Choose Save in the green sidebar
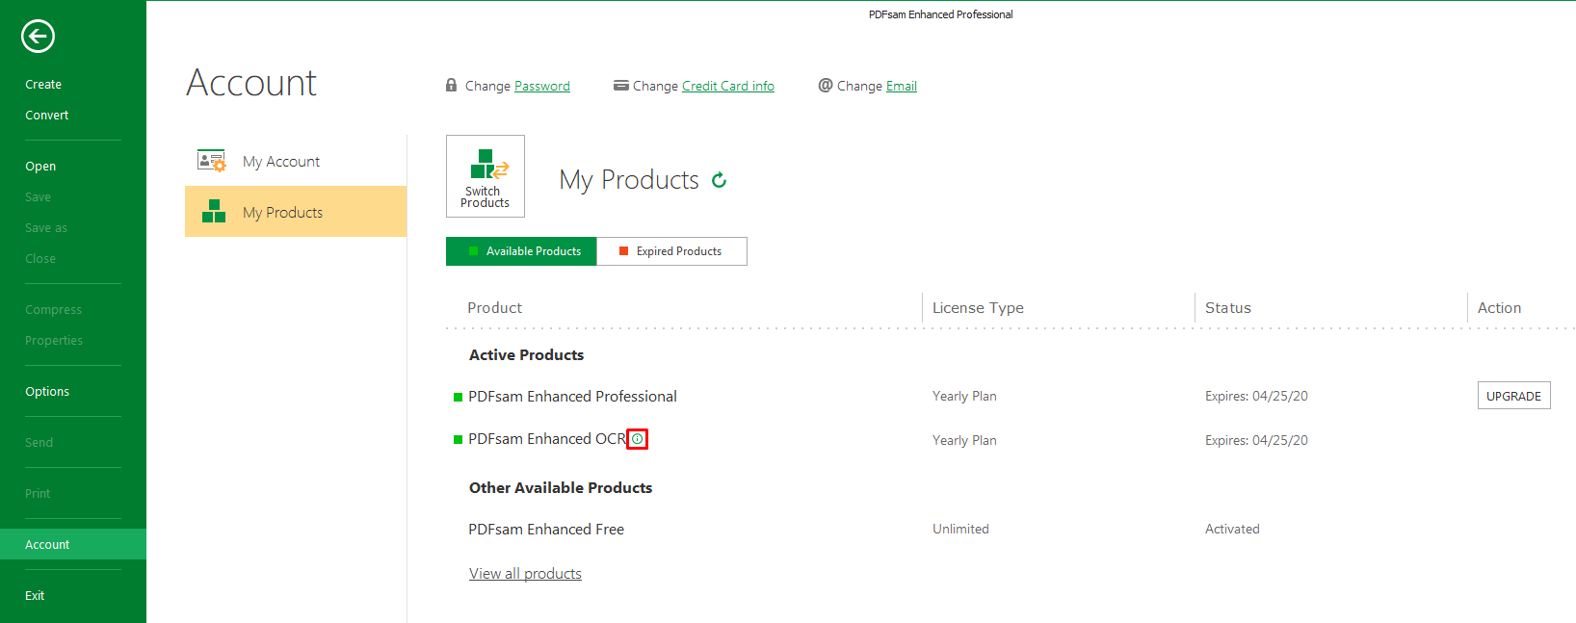1576x623 pixels. click(39, 197)
